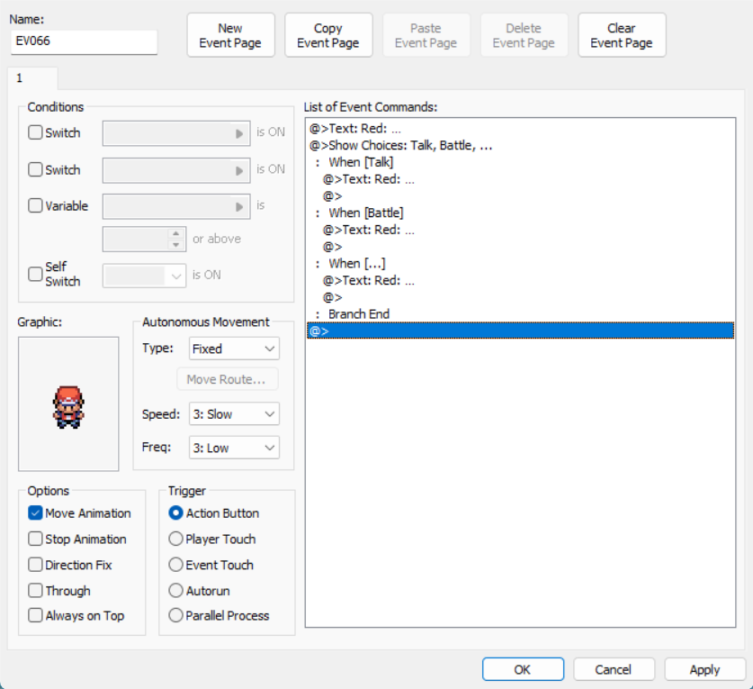This screenshot has height=689, width=753.
Task: Enable the Self Switch condition checkbox
Action: pyautogui.click(x=35, y=274)
